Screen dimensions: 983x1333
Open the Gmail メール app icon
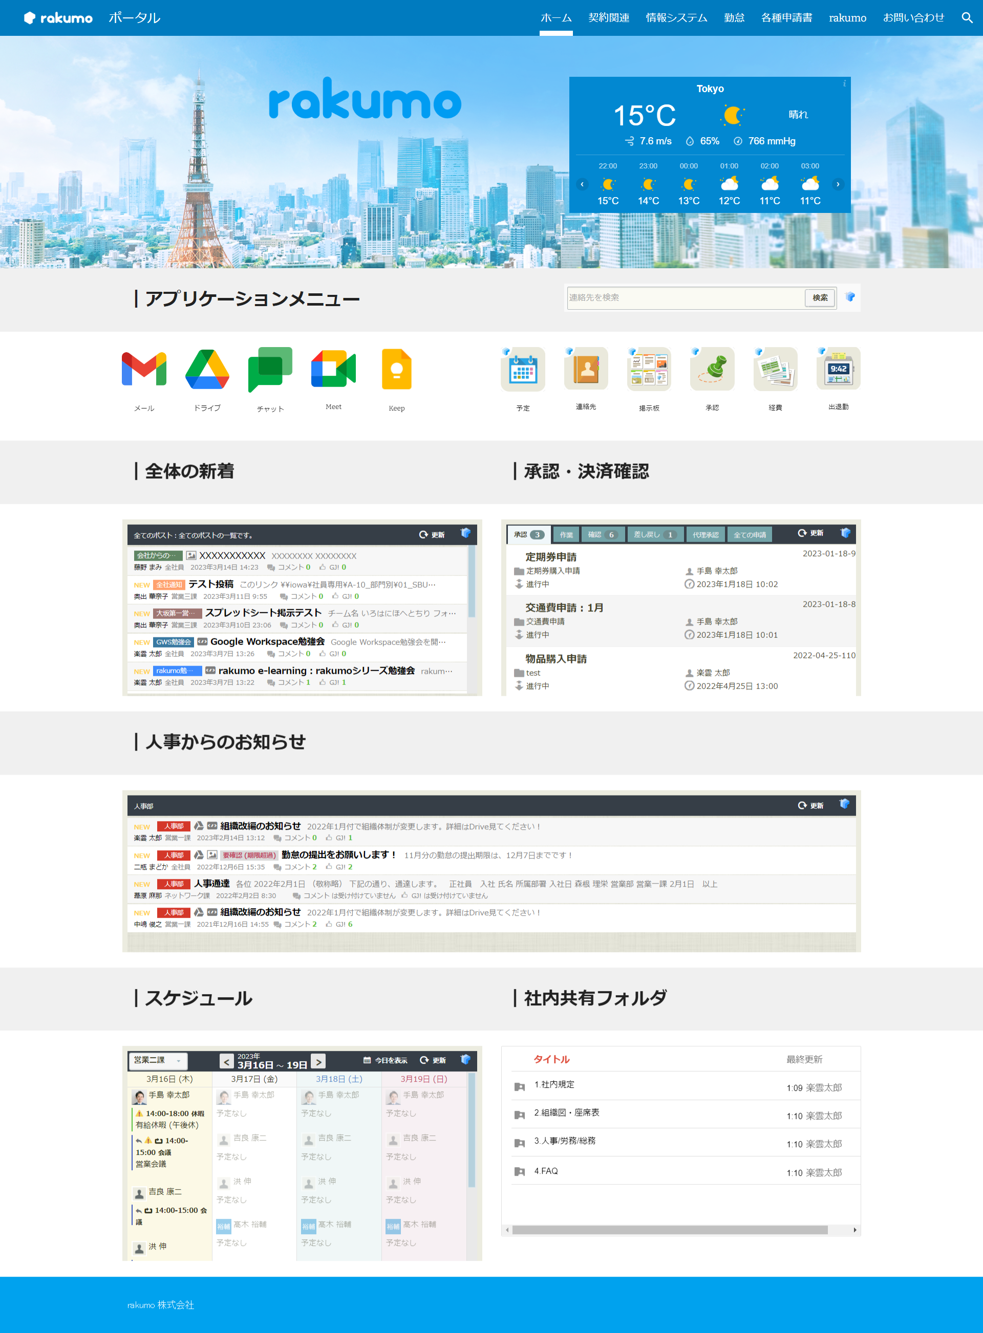(x=144, y=369)
